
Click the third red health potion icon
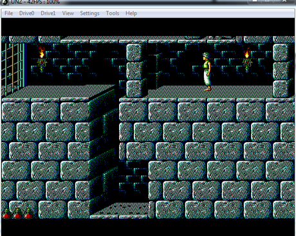tap(28, 214)
